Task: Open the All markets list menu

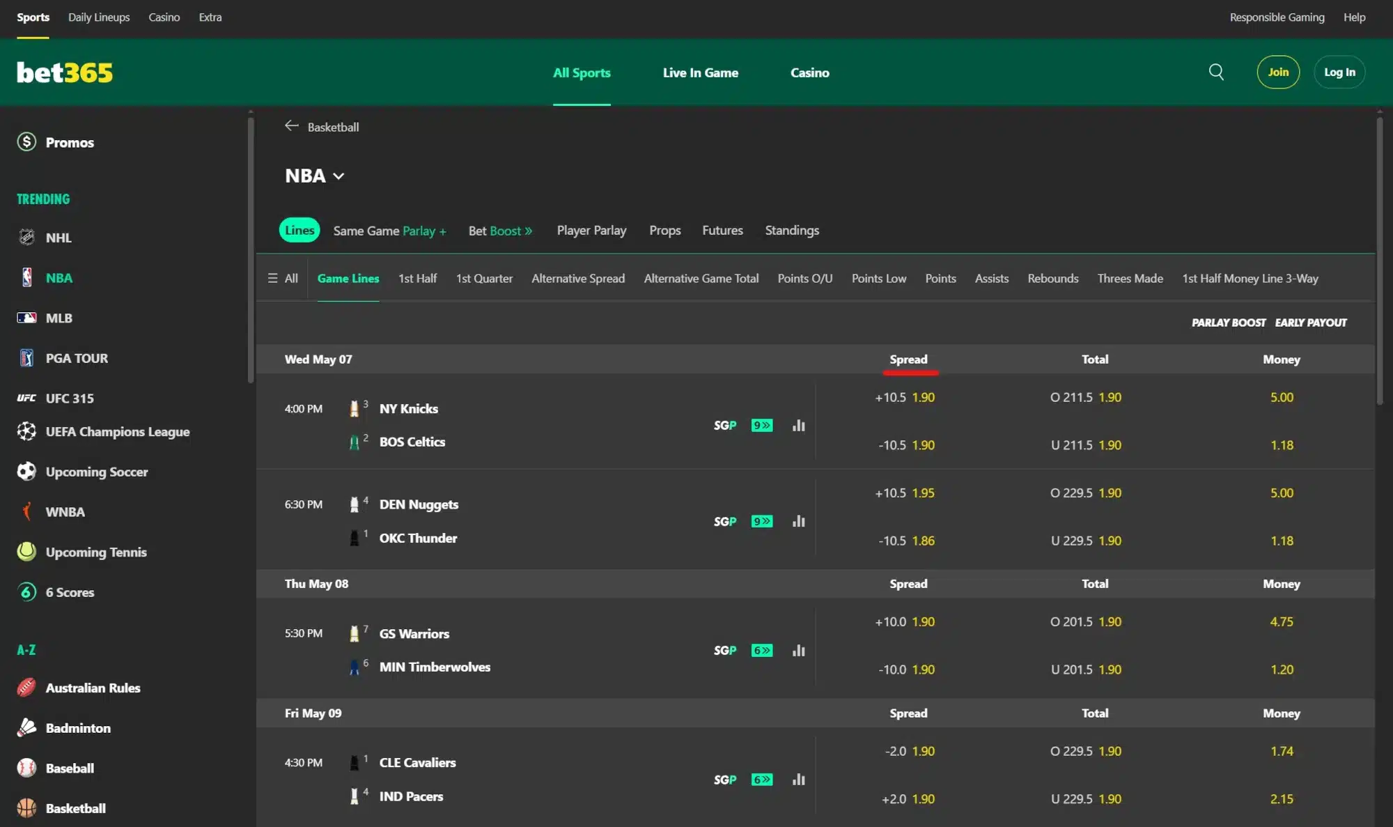Action: coord(283,278)
